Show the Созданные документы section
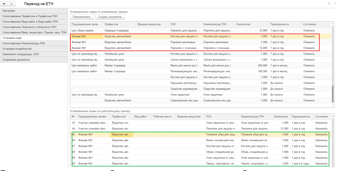 click(34, 60)
